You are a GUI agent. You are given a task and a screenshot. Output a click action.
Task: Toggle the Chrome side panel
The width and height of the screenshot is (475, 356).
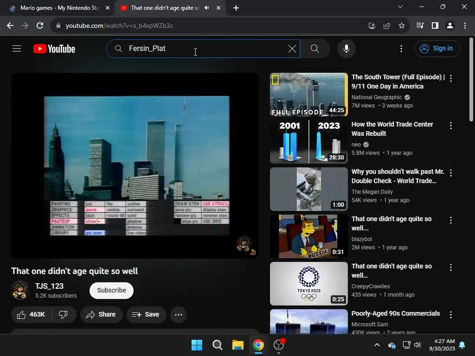tap(435, 25)
